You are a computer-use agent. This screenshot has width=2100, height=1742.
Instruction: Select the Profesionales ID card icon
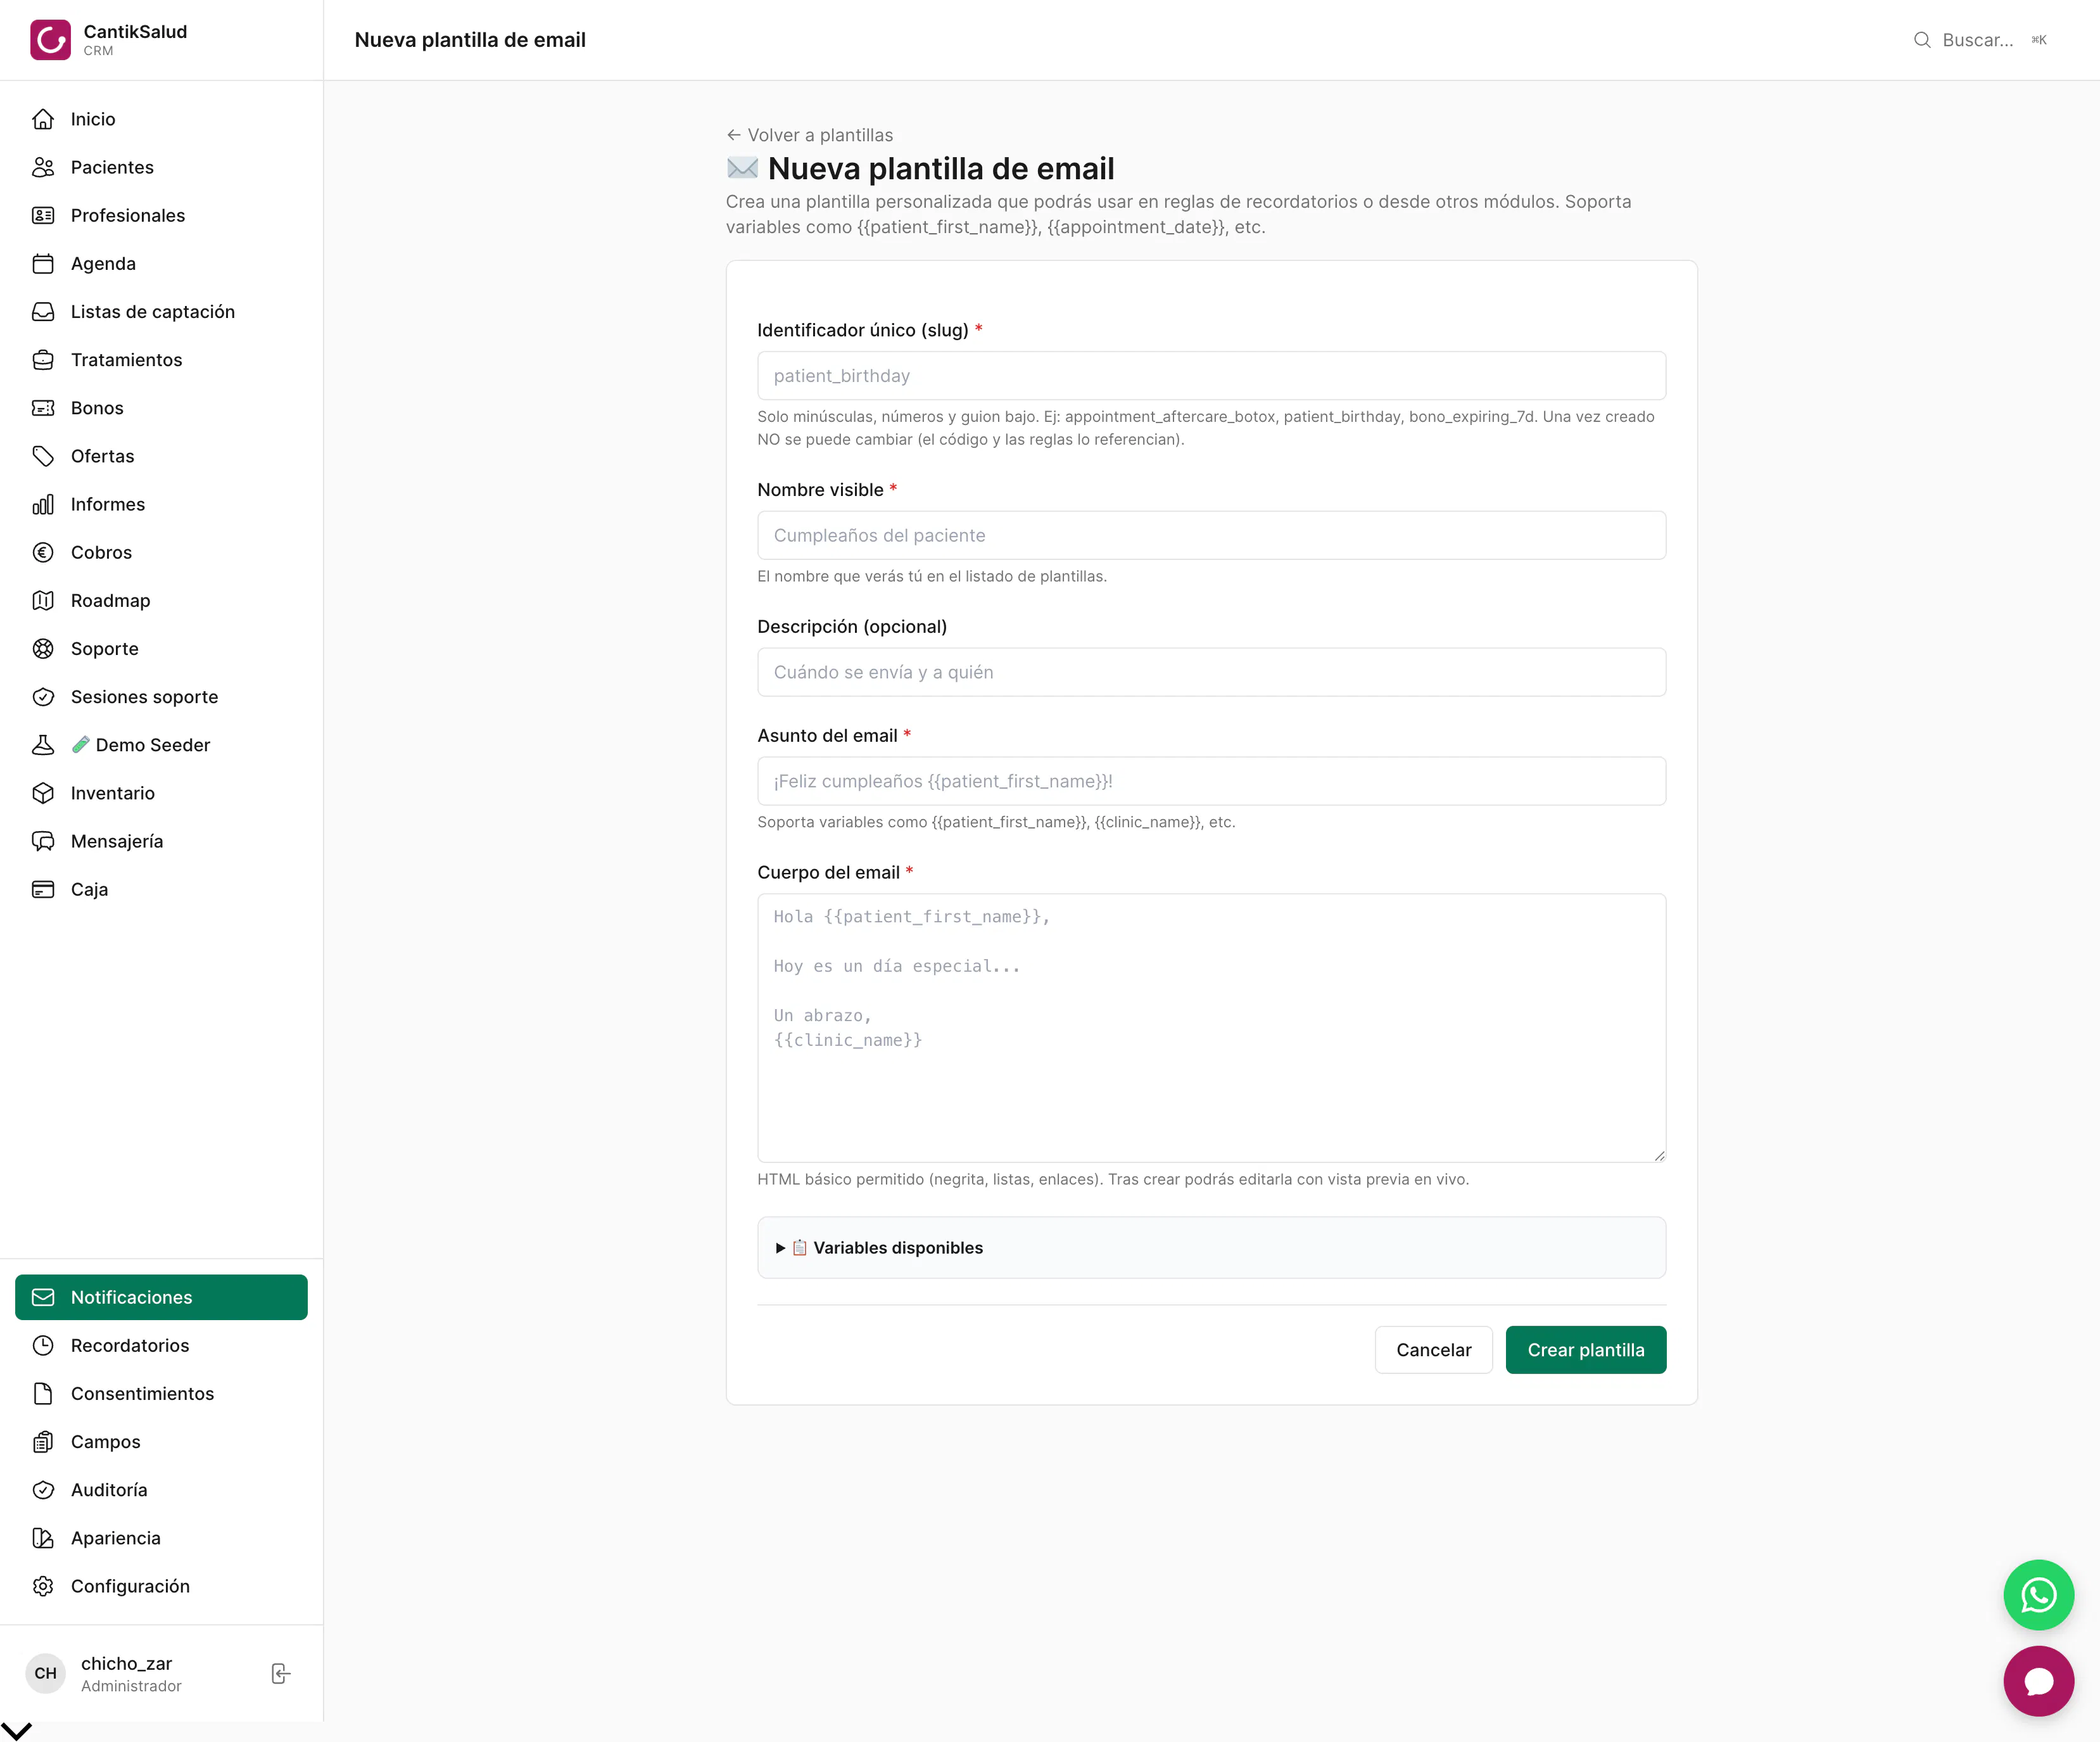(x=43, y=215)
